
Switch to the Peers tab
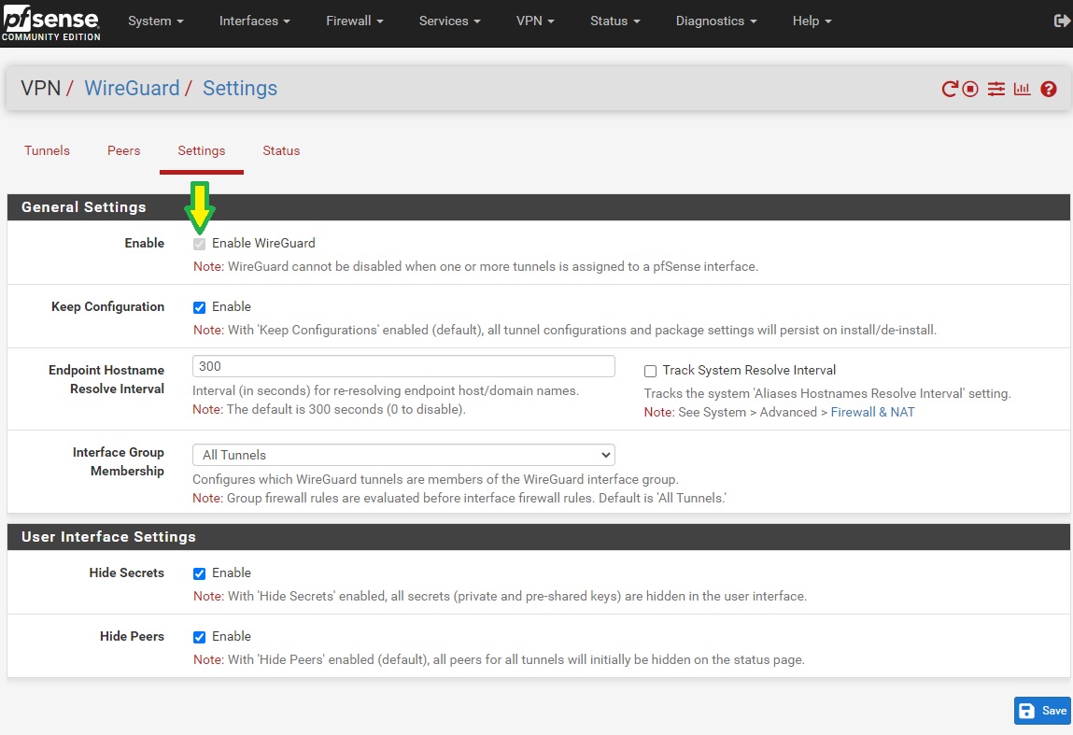pyautogui.click(x=123, y=150)
